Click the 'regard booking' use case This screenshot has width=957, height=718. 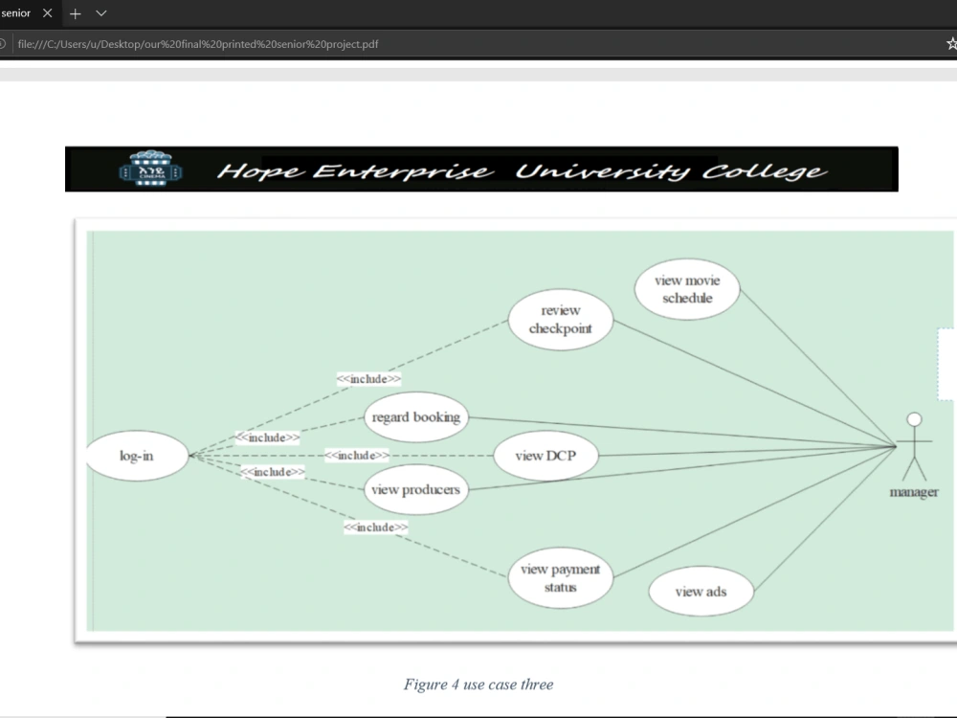pyautogui.click(x=416, y=417)
